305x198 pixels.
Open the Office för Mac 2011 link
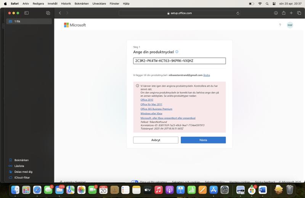point(151,104)
